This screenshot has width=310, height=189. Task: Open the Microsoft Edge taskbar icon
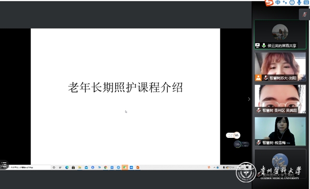67,168
